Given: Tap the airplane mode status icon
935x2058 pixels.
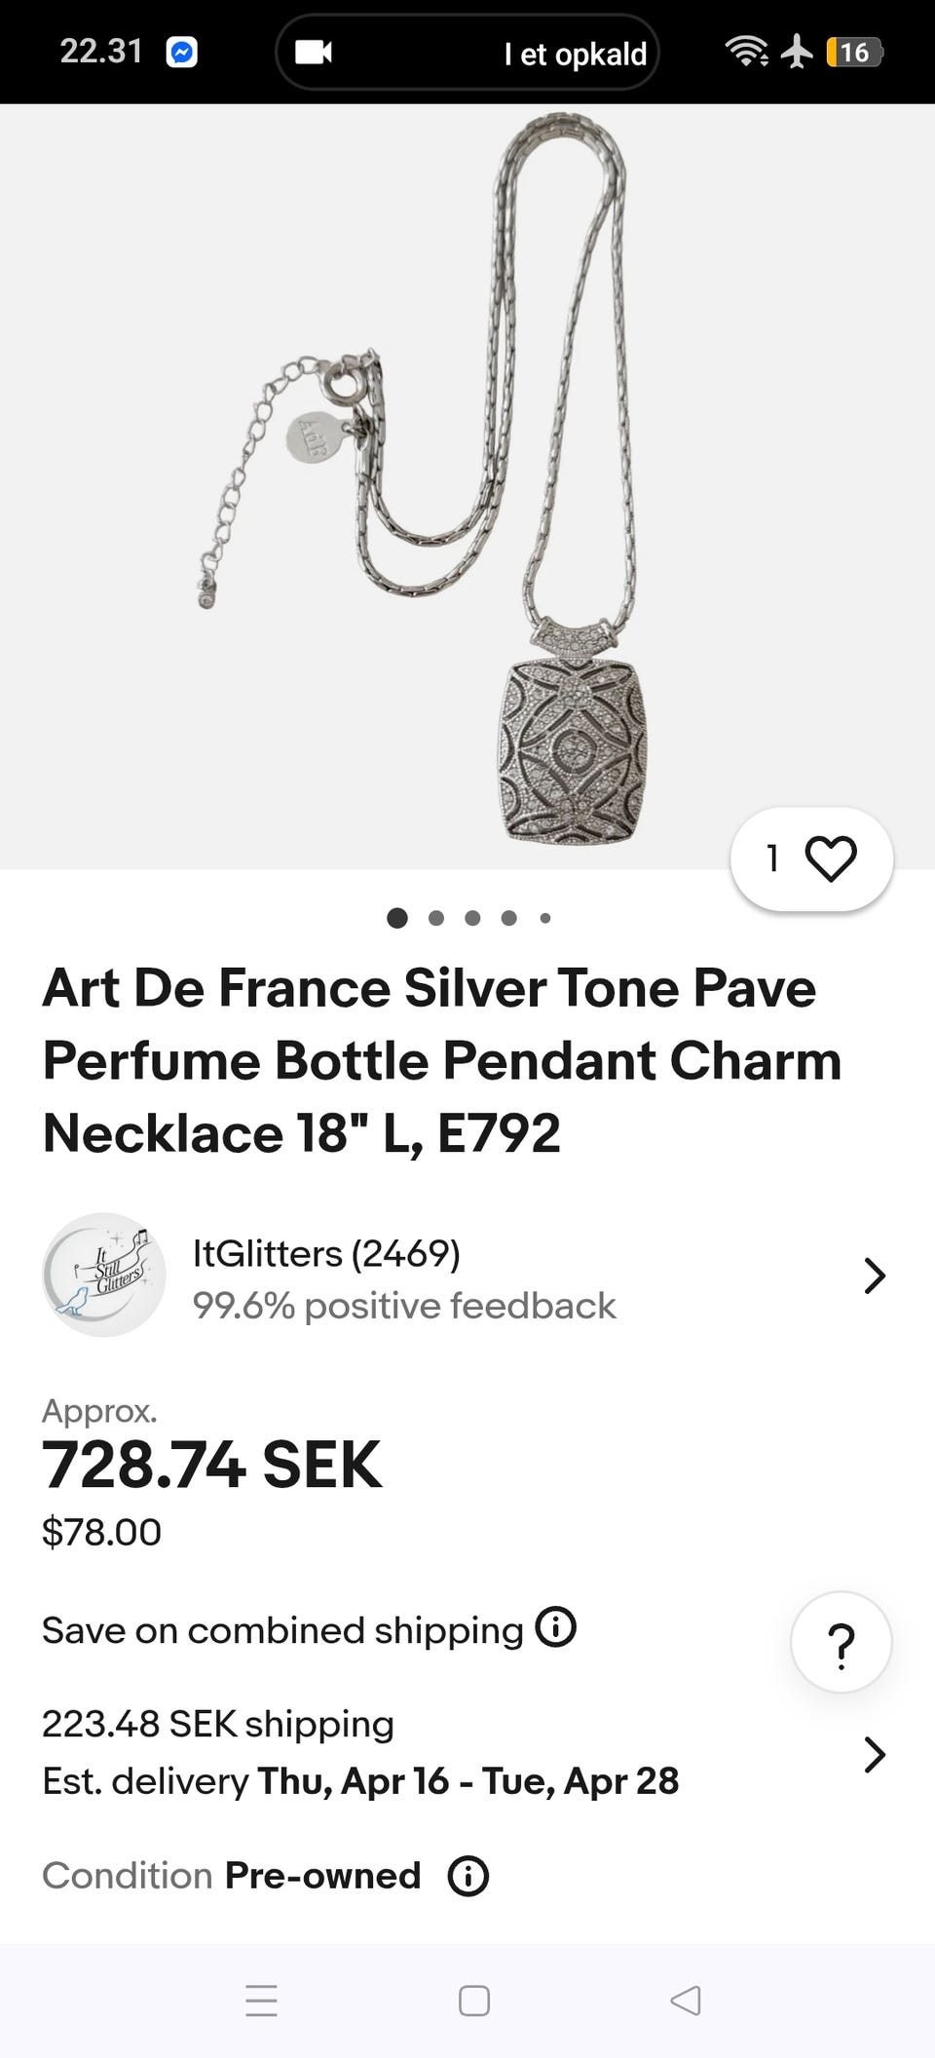Looking at the screenshot, I should (x=797, y=51).
